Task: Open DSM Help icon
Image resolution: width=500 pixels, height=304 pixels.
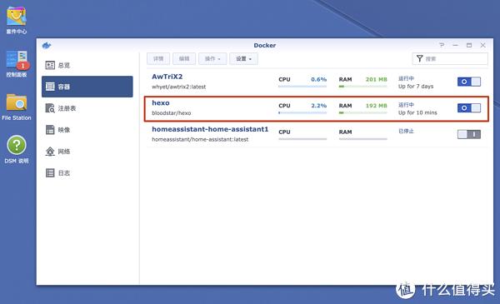Action: coord(17,145)
